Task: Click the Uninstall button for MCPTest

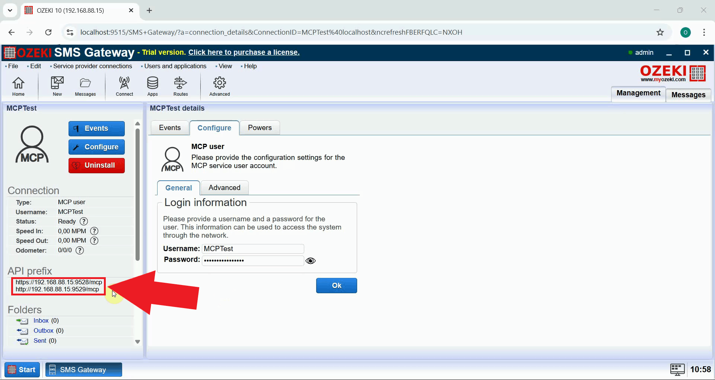Action: pos(96,165)
